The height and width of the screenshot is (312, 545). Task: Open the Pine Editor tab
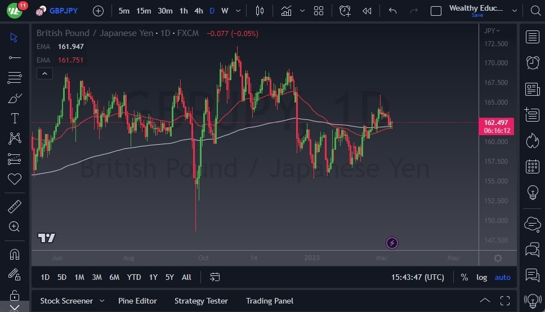click(137, 301)
